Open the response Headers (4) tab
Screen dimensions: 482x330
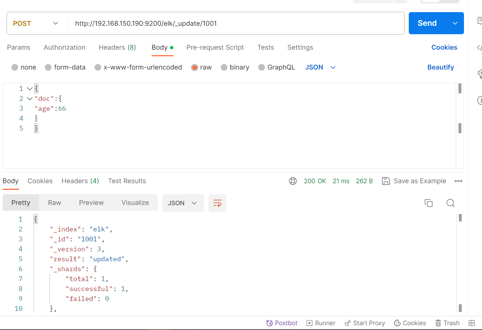pos(80,181)
